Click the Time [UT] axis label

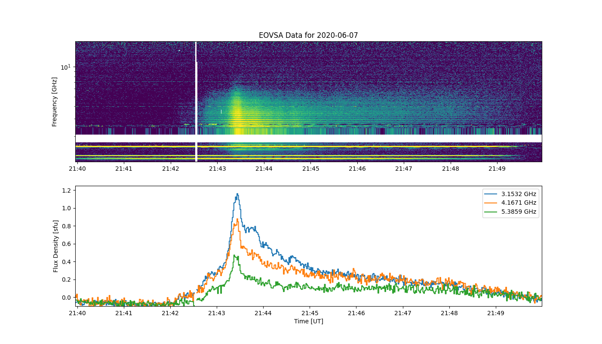308,321
